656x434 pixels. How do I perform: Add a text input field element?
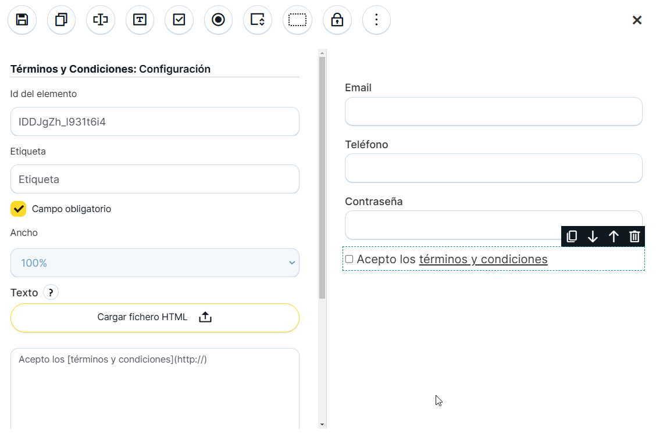pyautogui.click(x=101, y=20)
